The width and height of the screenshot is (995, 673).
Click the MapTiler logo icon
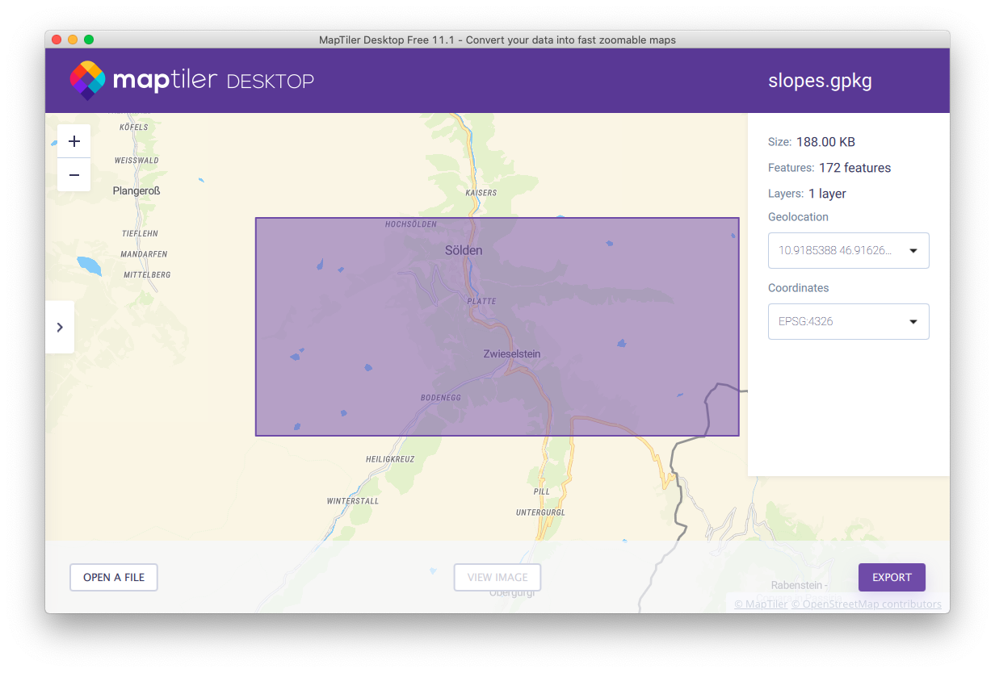87,81
